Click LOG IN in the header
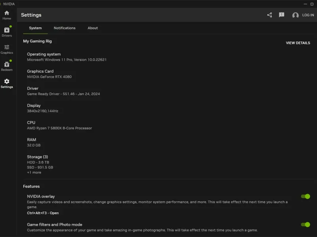317x237 pixels. 308,15
